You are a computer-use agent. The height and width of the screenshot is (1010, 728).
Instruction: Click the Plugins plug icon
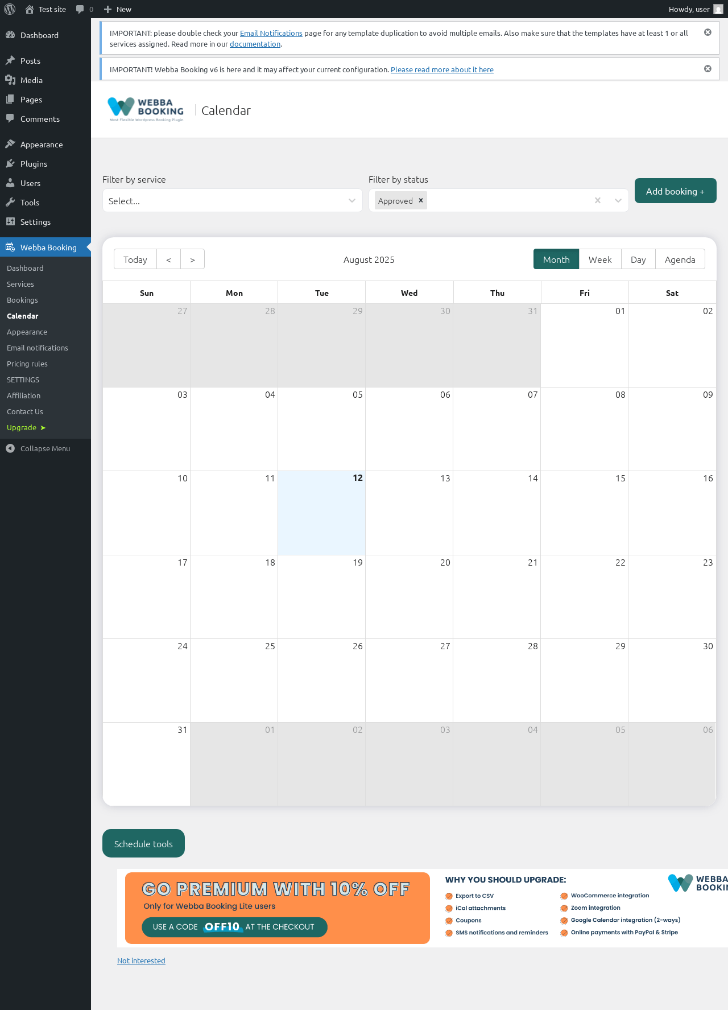[10, 163]
